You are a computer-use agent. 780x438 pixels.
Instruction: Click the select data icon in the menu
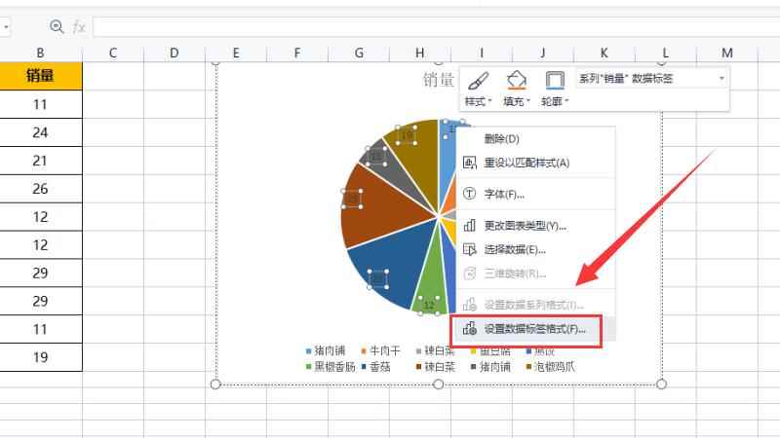(470, 249)
